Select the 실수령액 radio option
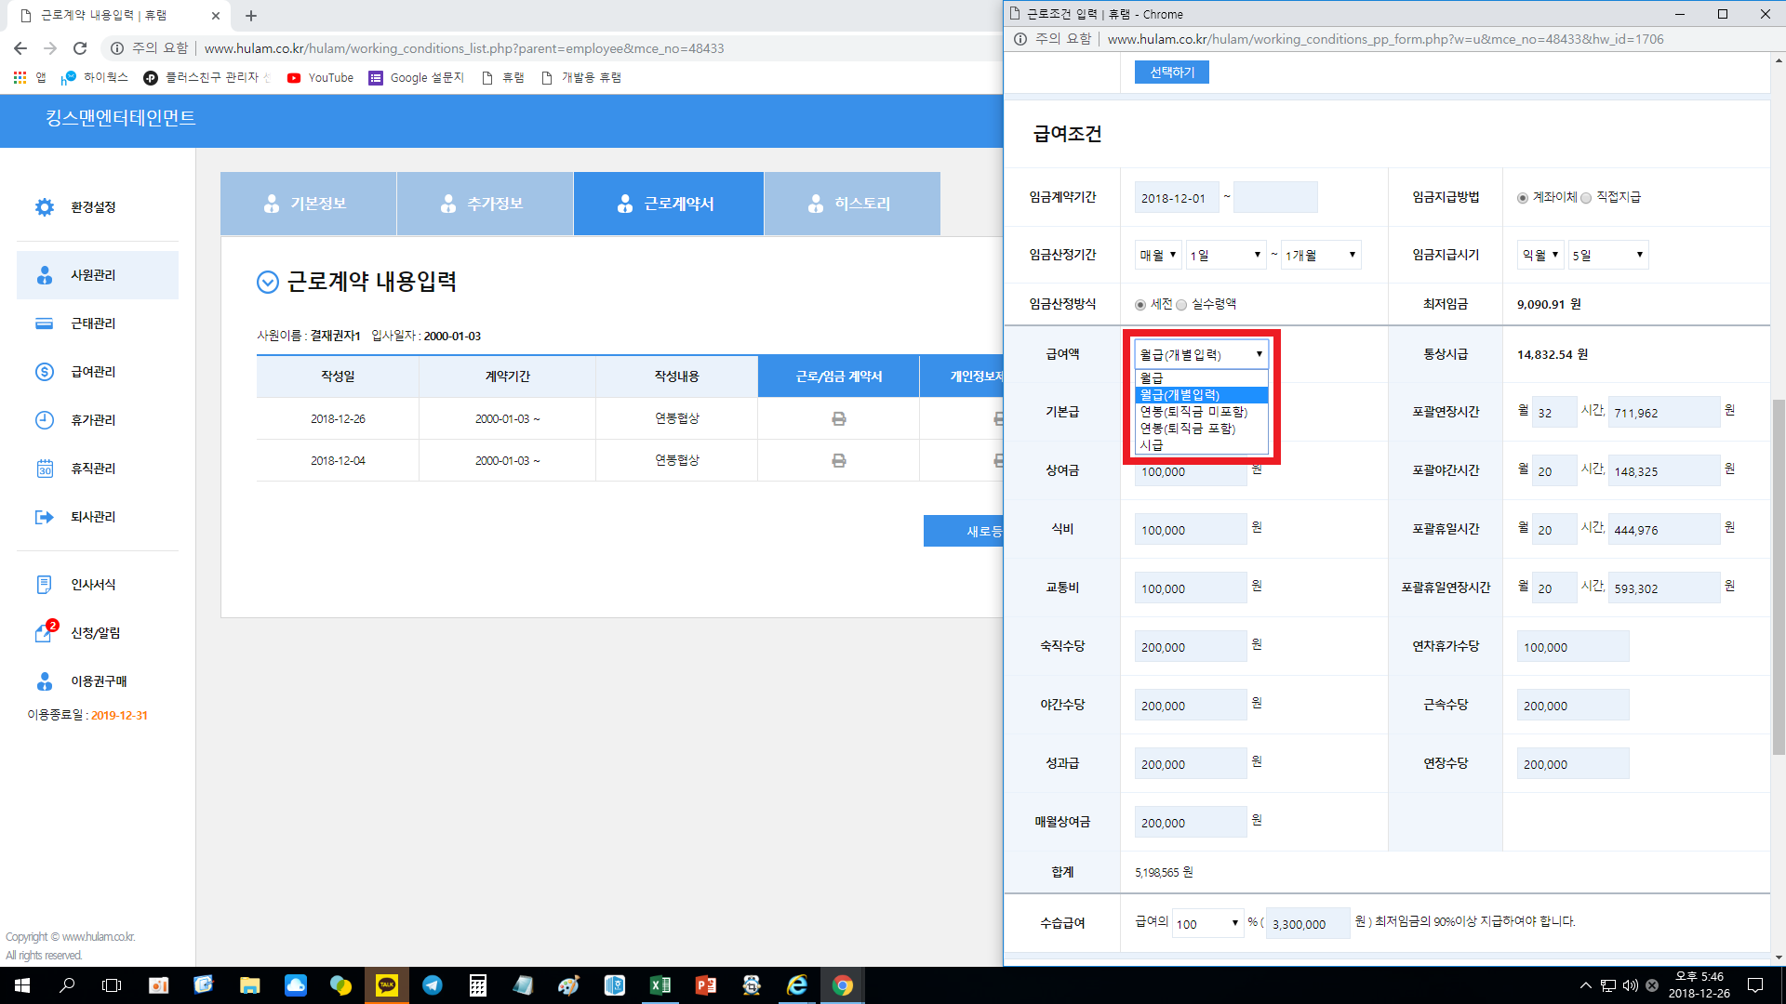The image size is (1786, 1004). click(x=1181, y=305)
